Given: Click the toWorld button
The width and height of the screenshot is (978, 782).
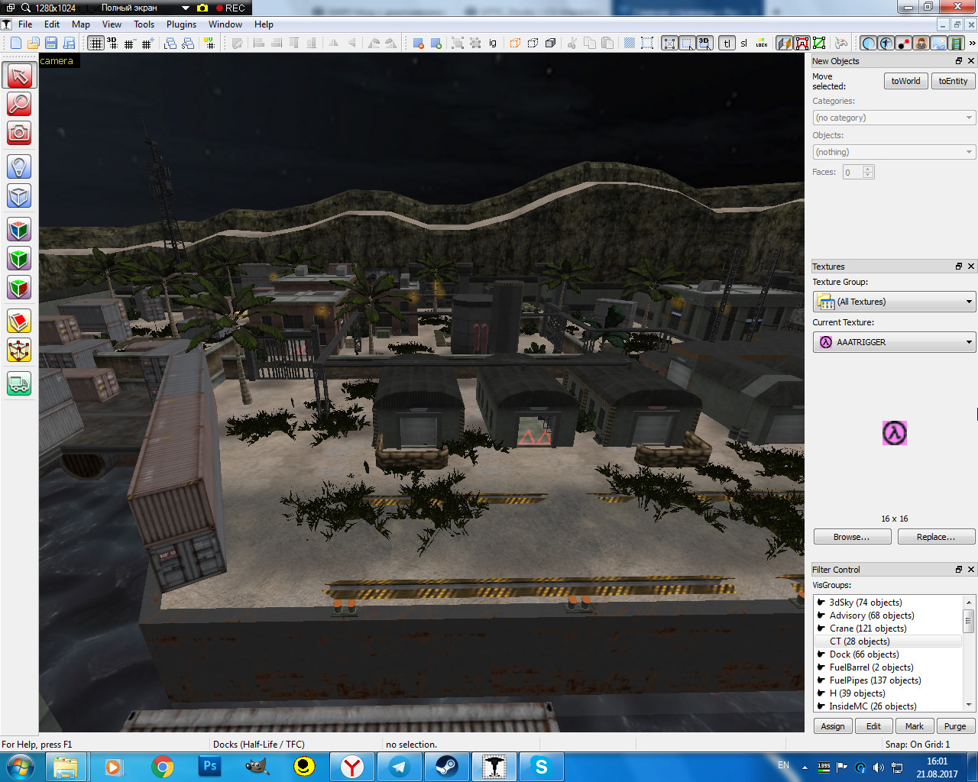Looking at the screenshot, I should click(905, 81).
